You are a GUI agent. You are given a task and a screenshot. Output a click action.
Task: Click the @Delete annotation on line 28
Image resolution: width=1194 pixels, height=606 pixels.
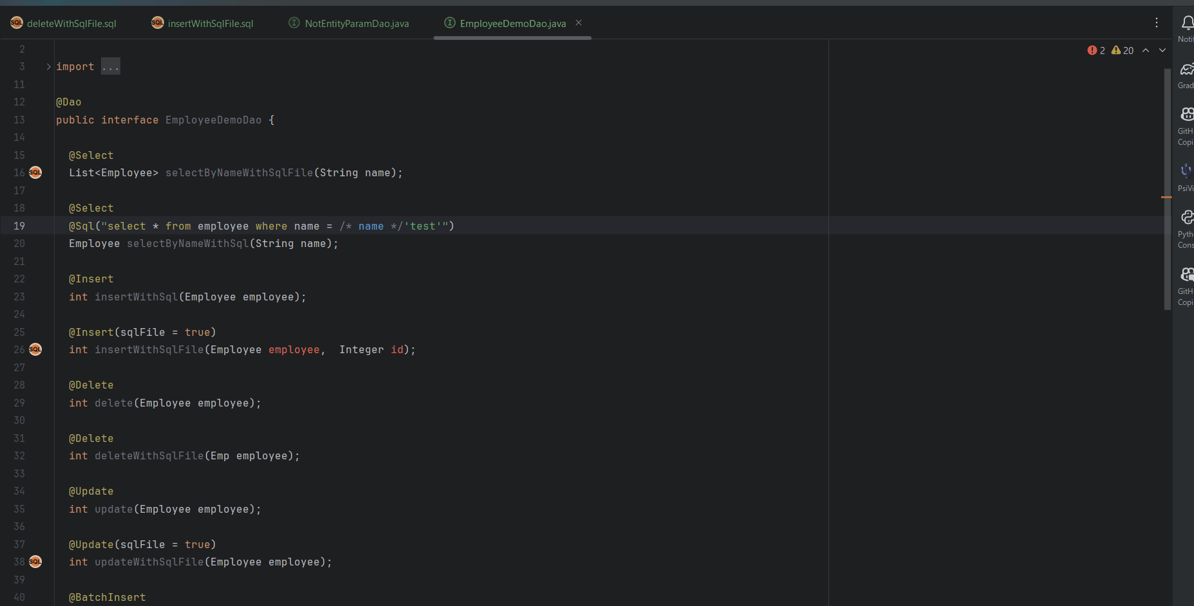[x=91, y=385]
